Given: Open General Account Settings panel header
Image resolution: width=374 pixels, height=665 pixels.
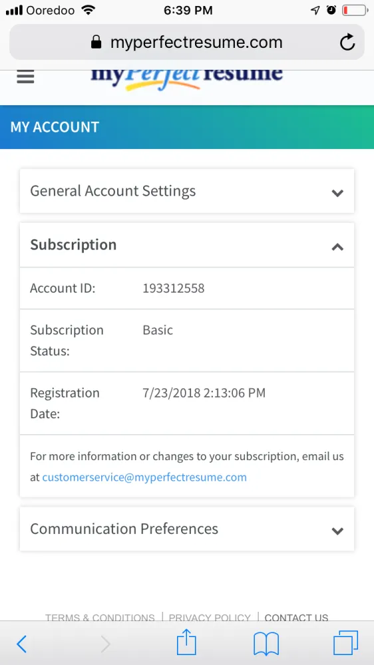Looking at the screenshot, I should point(187,191).
